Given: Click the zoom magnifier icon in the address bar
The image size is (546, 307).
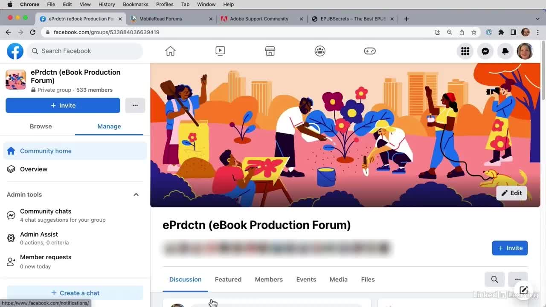Looking at the screenshot, I should tap(450, 32).
